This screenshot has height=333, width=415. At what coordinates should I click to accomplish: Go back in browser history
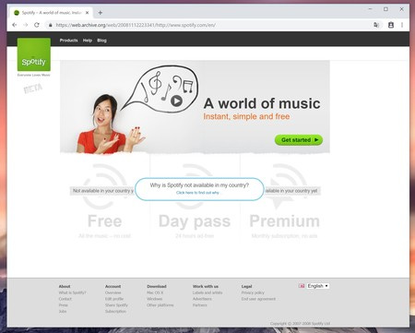(15, 25)
